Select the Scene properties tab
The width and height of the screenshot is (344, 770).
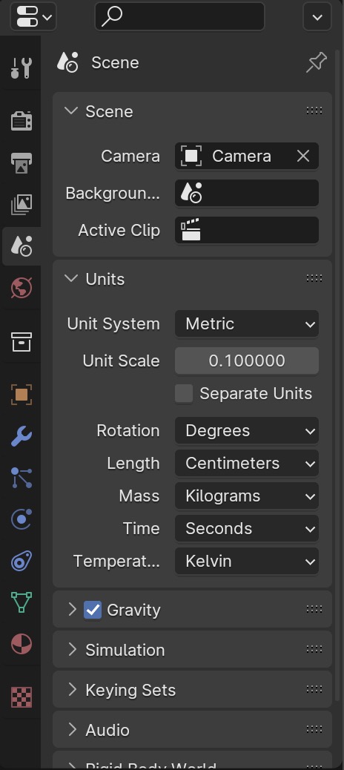[x=21, y=246]
